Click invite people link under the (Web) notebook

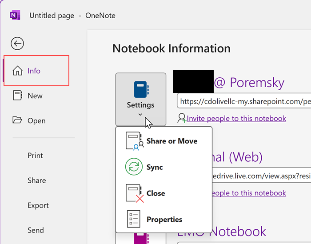(x=249, y=193)
